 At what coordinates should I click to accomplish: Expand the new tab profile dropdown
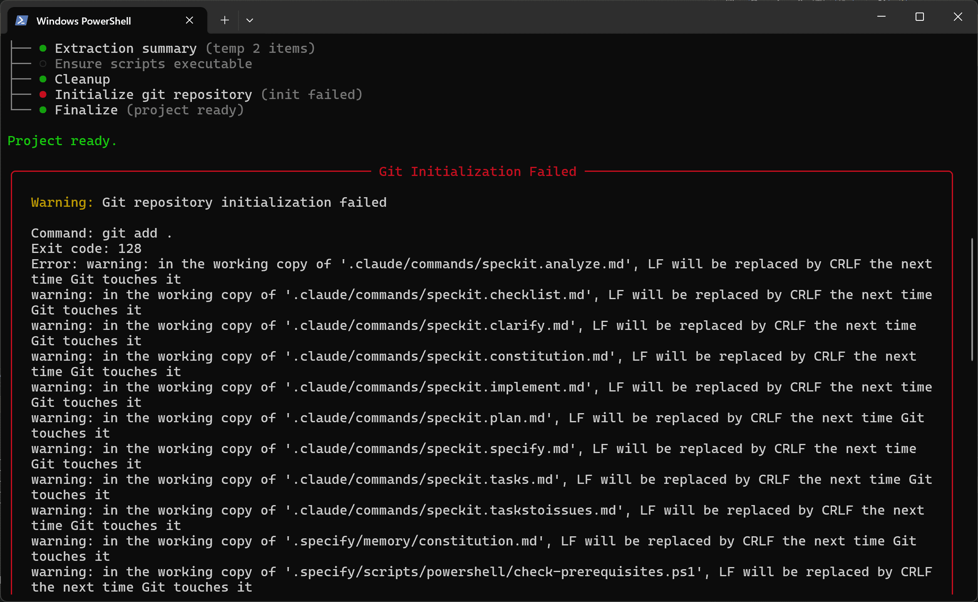[x=250, y=20]
